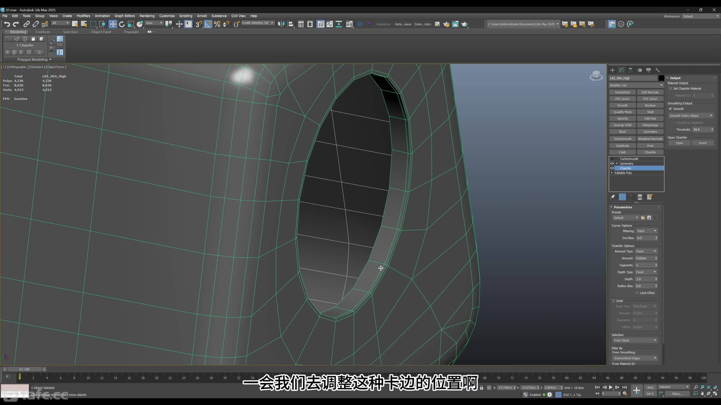Screen dimensions: 721x405
Task: Open the Amount Type dropdown
Action: [x=646, y=251]
